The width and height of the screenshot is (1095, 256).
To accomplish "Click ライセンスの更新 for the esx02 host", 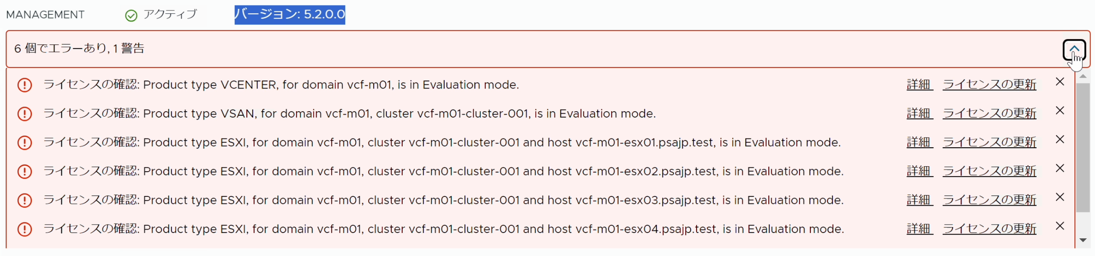I will [989, 172].
